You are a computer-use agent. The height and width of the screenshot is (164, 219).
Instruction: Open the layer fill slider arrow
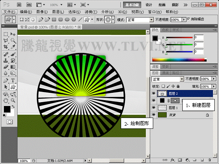214,86
